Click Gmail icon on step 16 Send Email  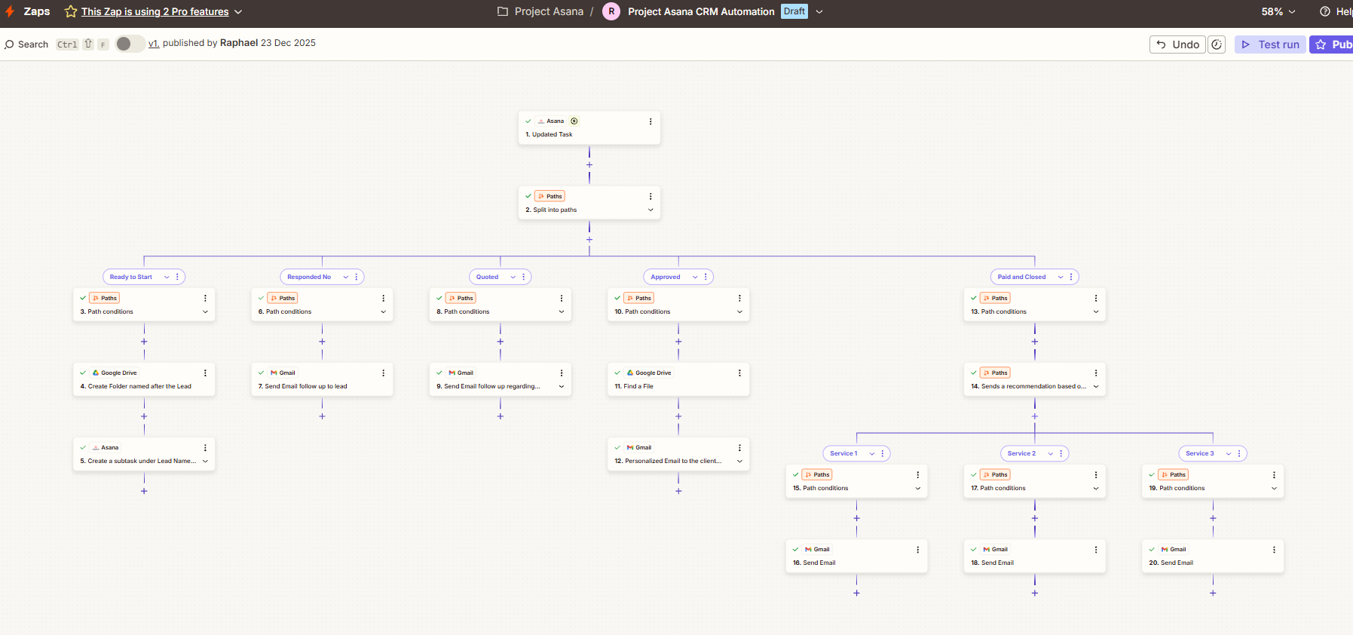pyautogui.click(x=808, y=549)
